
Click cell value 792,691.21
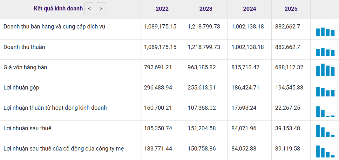(158, 67)
